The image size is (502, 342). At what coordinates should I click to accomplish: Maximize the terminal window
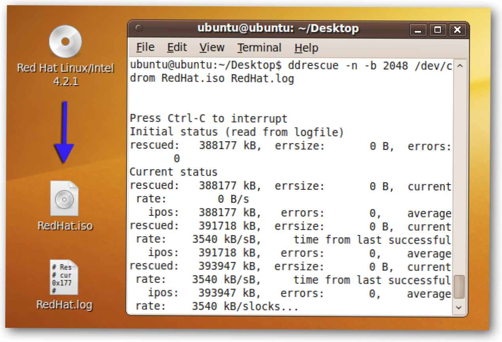[x=438, y=30]
